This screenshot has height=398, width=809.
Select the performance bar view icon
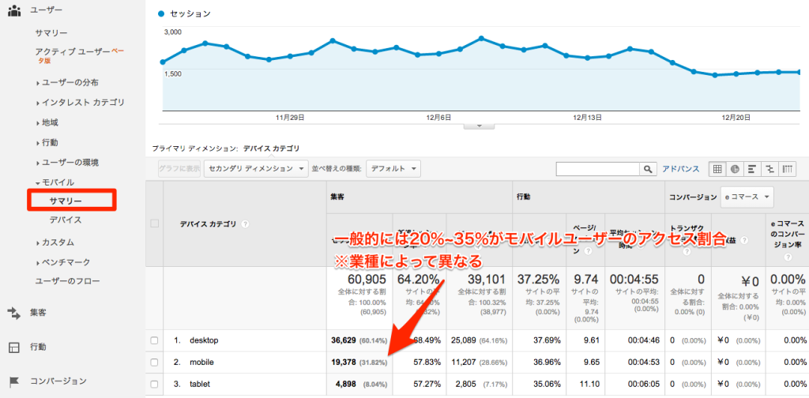[x=752, y=168]
